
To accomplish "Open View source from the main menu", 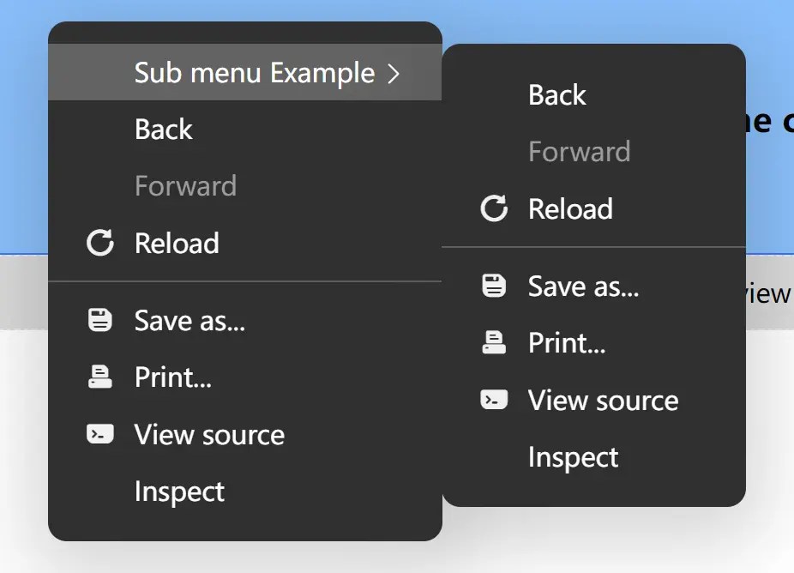I will click(x=209, y=435).
